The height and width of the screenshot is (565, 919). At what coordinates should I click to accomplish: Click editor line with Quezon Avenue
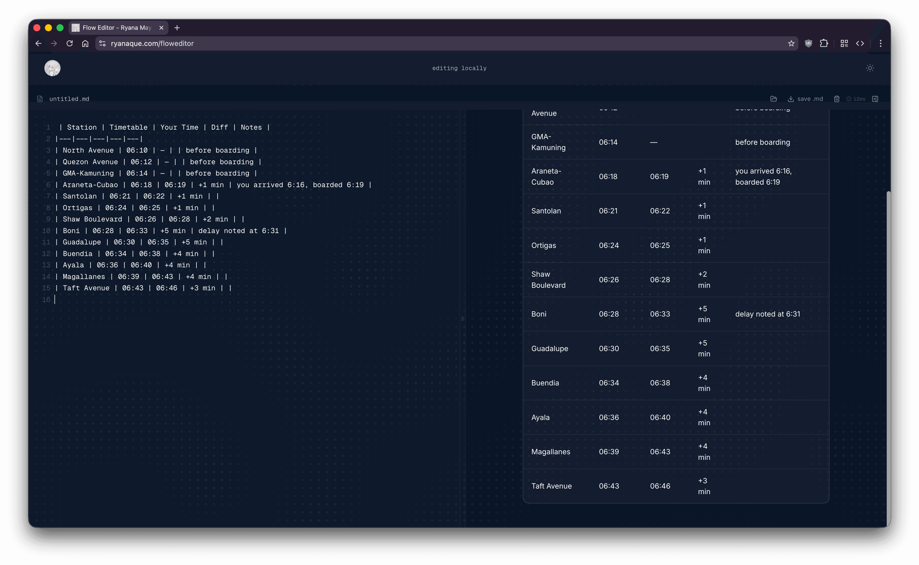158,162
